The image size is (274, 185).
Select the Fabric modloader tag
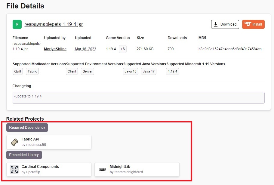[32, 72]
